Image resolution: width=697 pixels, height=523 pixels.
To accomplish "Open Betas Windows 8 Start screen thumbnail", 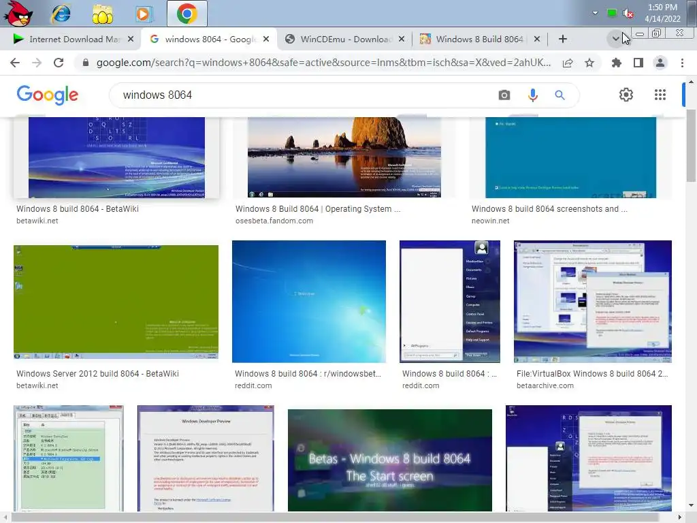I will click(x=390, y=460).
